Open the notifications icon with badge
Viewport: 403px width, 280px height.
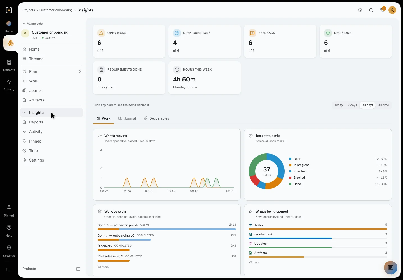click(383, 10)
